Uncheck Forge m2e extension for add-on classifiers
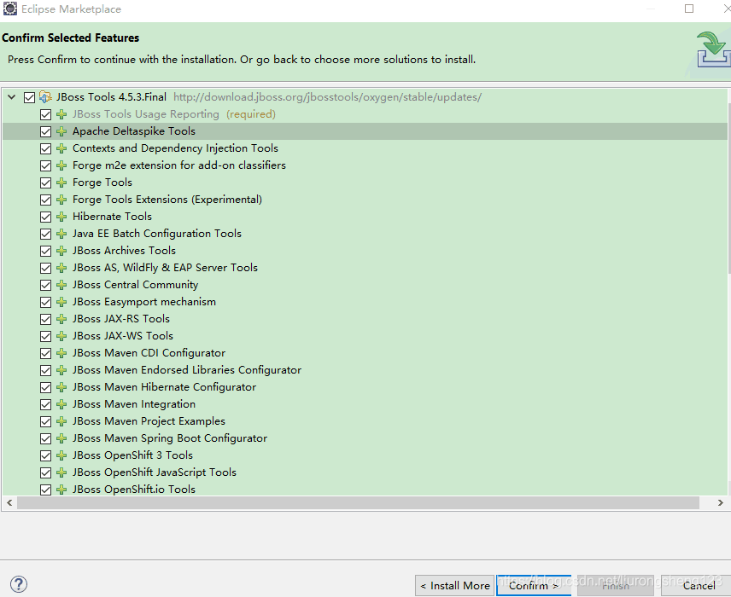Screen dimensions: 731x597 pos(46,165)
